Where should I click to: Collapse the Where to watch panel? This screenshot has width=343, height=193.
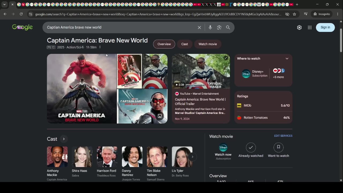click(287, 58)
